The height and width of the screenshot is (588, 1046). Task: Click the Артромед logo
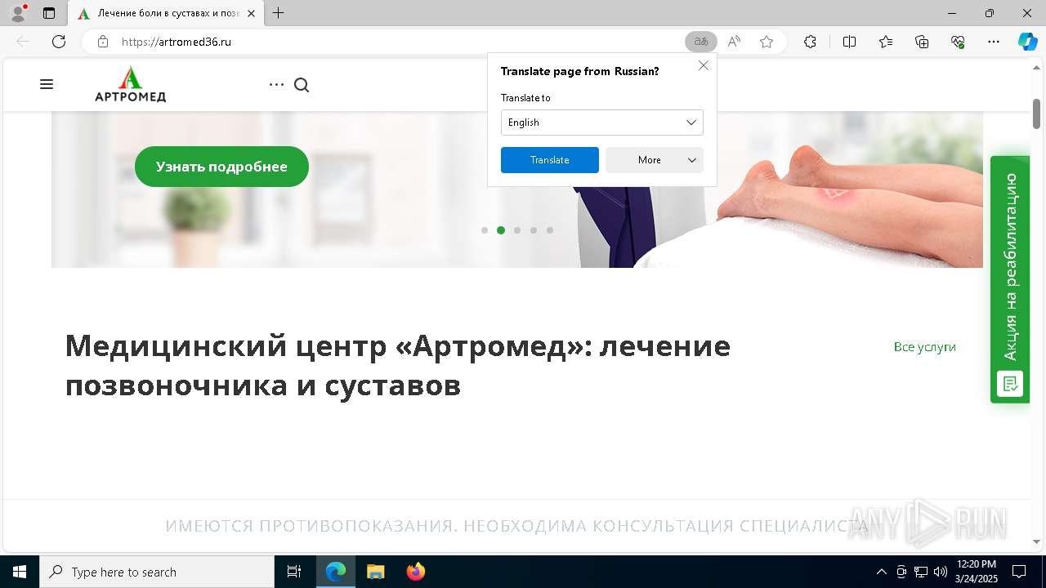click(x=130, y=84)
